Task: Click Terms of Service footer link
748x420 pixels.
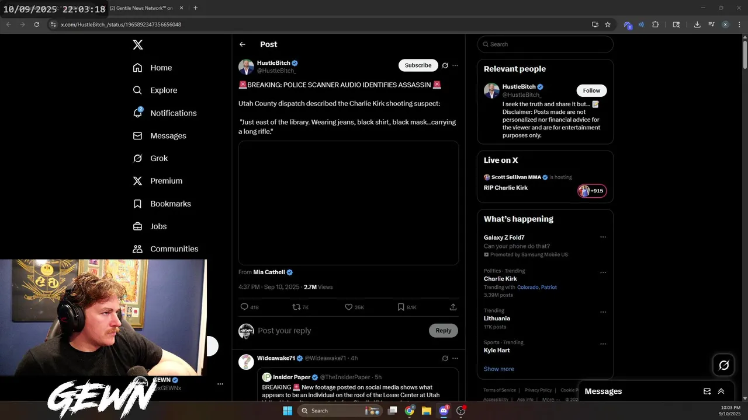Action: click(x=500, y=390)
